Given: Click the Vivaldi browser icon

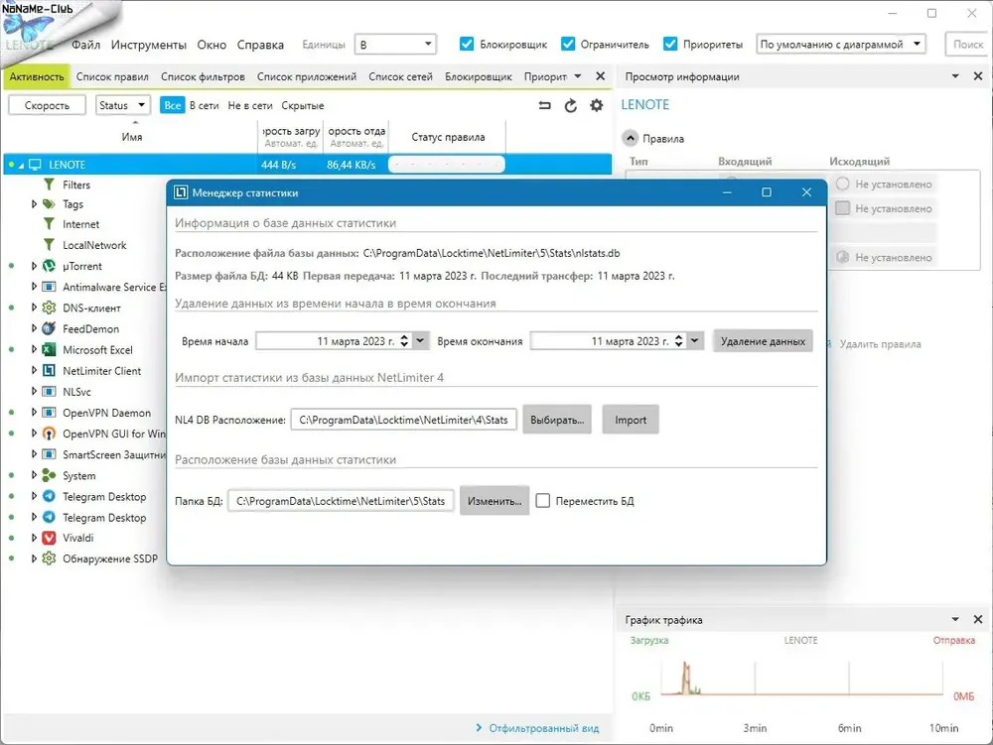Looking at the screenshot, I should 49,538.
